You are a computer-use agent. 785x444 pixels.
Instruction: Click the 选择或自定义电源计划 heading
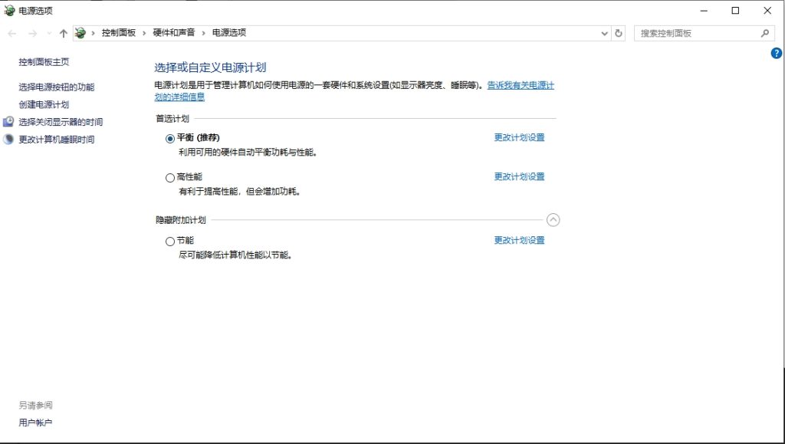pyautogui.click(x=210, y=67)
